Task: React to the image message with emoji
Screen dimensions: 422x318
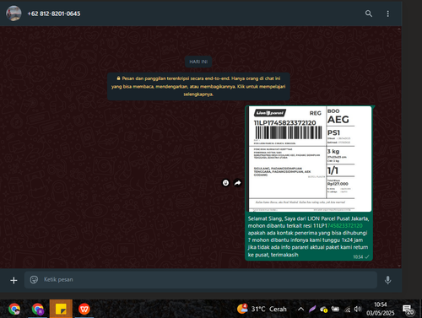Action: (225, 183)
